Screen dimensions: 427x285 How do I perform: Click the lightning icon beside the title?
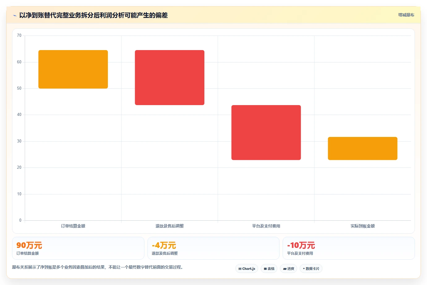(x=15, y=15)
